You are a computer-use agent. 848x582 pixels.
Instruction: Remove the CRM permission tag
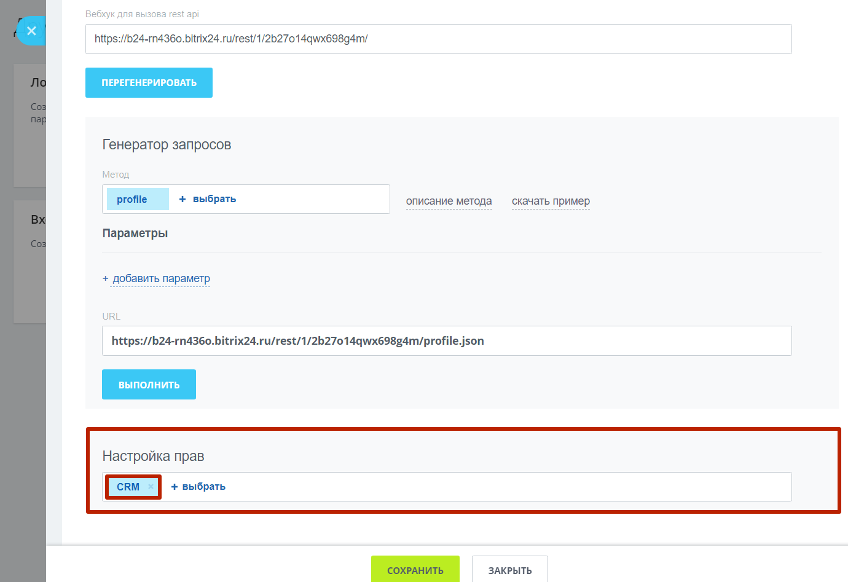coord(151,487)
